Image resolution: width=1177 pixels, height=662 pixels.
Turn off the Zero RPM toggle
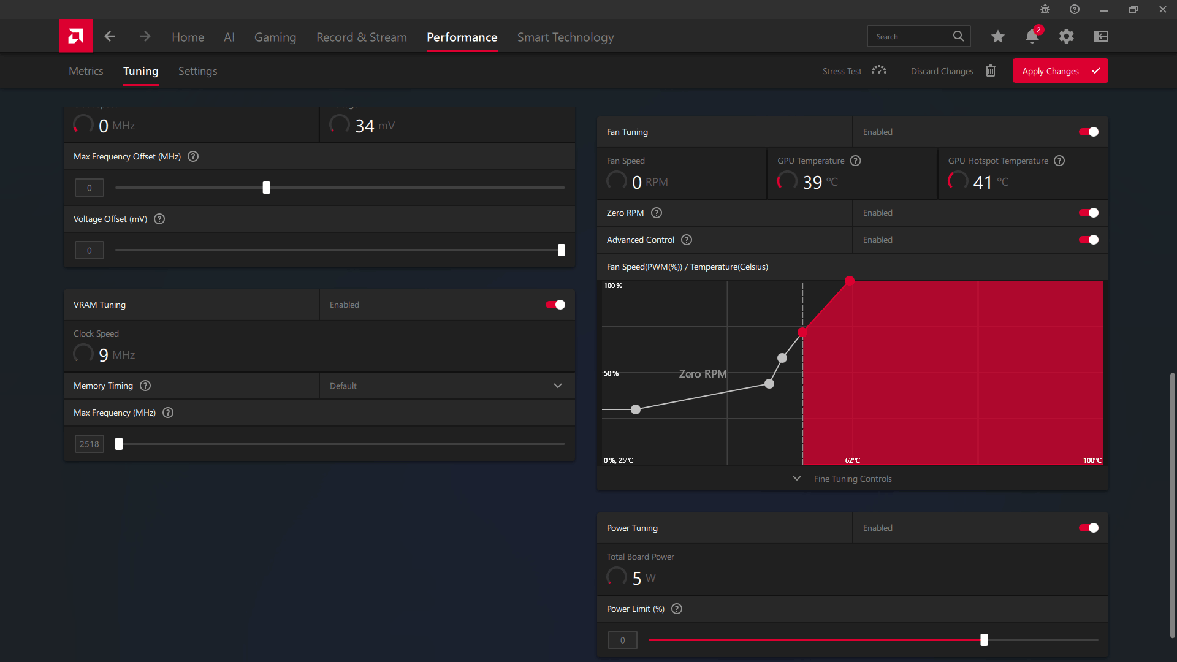(x=1089, y=213)
